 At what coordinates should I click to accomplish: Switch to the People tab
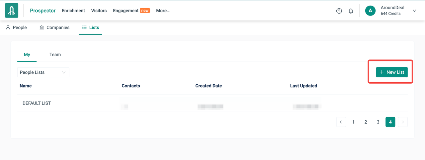coord(16,27)
